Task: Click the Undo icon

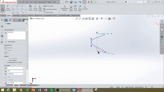Action: coord(80,2)
